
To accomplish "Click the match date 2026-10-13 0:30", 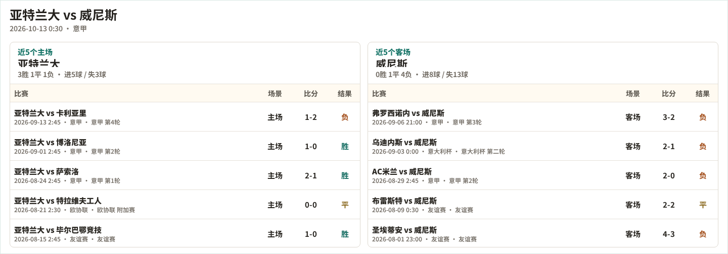I will pos(36,29).
